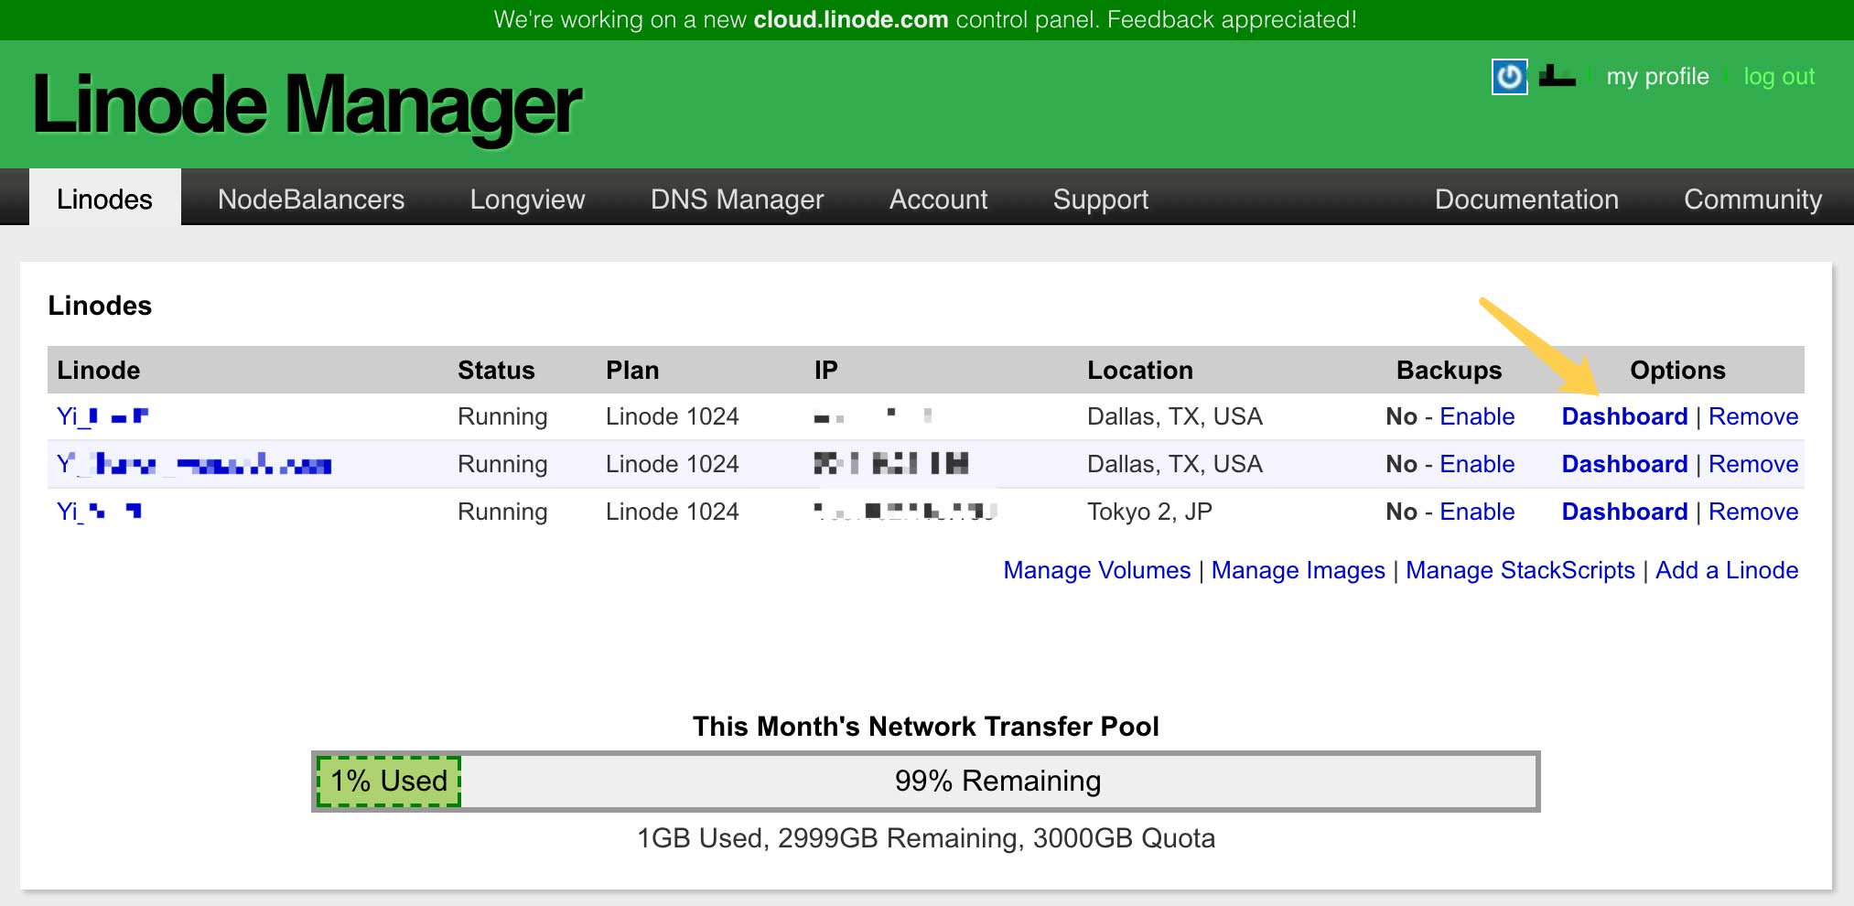The height and width of the screenshot is (906, 1854).
Task: Click the 1% Used transfer bar segment
Action: point(388,781)
